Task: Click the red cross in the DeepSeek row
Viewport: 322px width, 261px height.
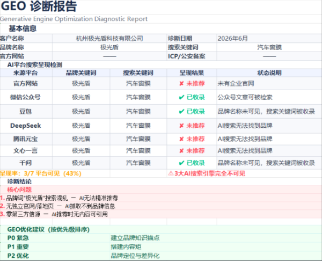Action: pyautogui.click(x=181, y=126)
